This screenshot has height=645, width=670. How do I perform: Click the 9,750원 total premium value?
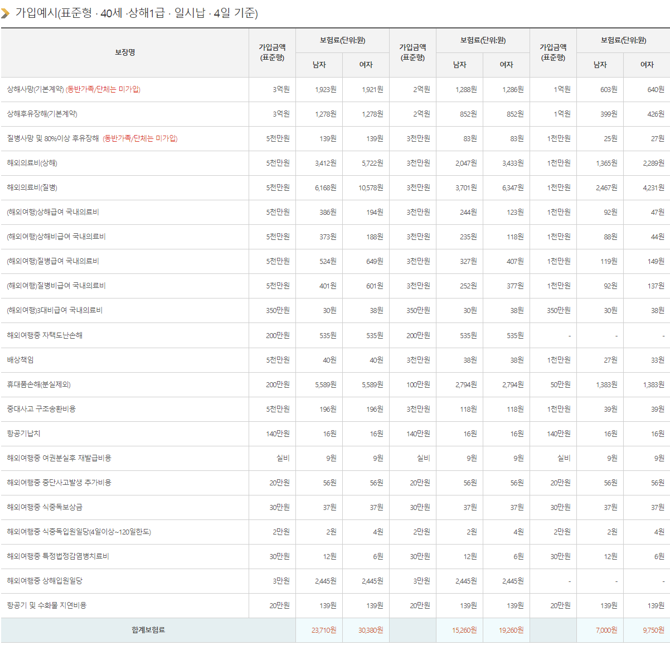pos(653,630)
